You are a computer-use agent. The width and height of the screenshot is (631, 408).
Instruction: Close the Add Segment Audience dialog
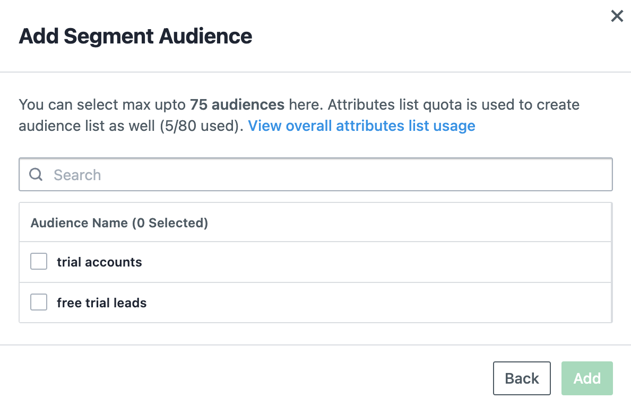click(617, 16)
